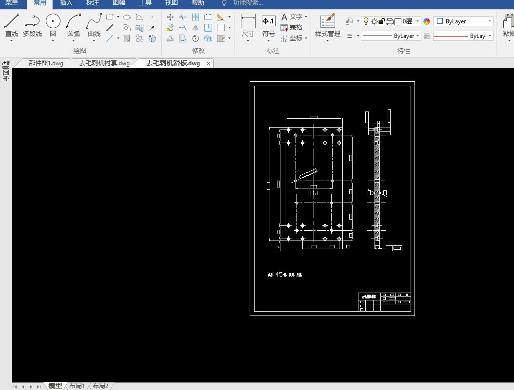This screenshot has width=514, height=390.
Task: Open the ByLayer color dropdown
Action: (463, 21)
